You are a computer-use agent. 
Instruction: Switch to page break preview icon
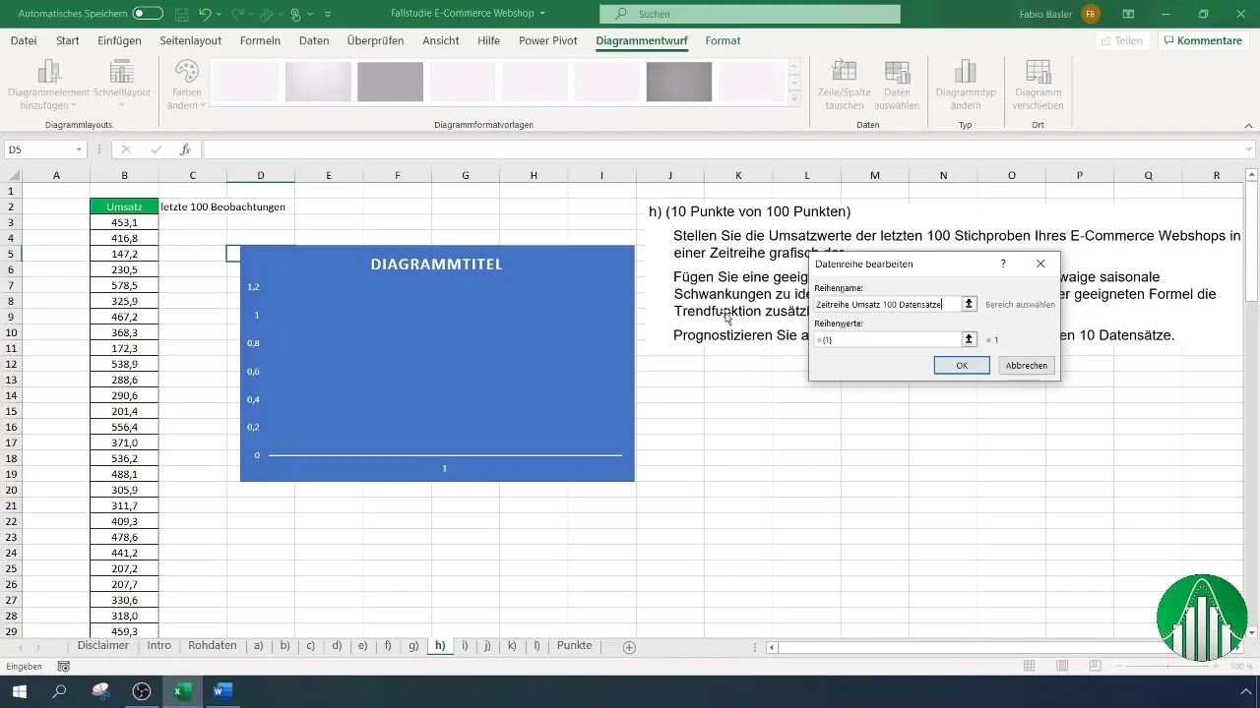point(1095,667)
